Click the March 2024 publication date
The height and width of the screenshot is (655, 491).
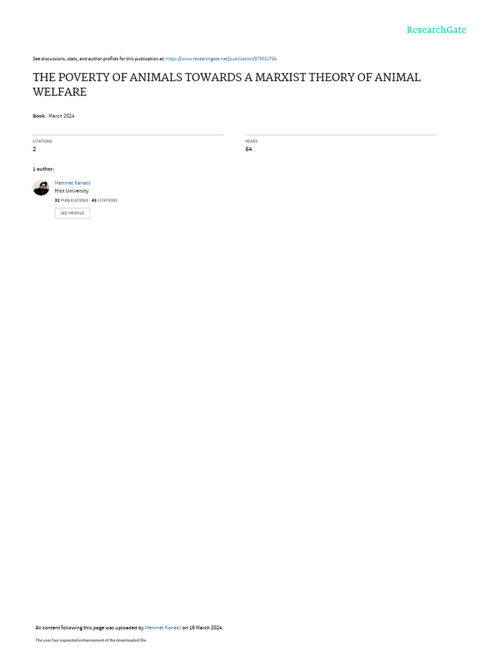(61, 116)
